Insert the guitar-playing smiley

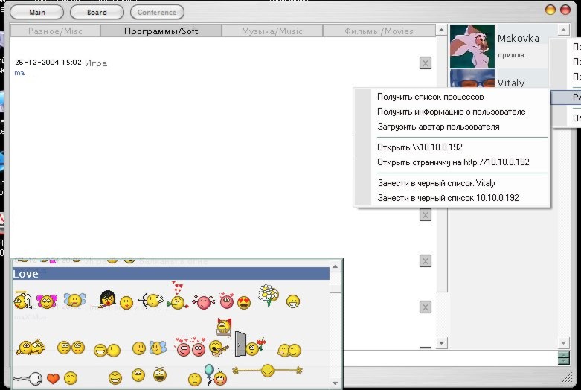[218, 348]
